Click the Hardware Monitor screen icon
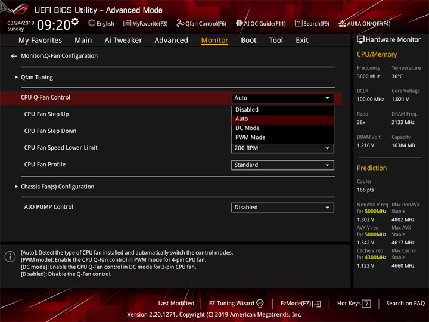Image resolution: width=429 pixels, height=322 pixels. click(360, 40)
